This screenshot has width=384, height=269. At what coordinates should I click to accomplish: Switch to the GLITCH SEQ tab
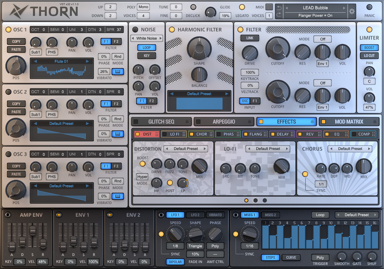(x=161, y=122)
